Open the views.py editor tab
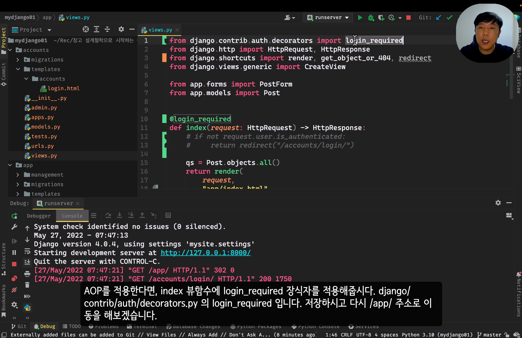 coord(160,30)
